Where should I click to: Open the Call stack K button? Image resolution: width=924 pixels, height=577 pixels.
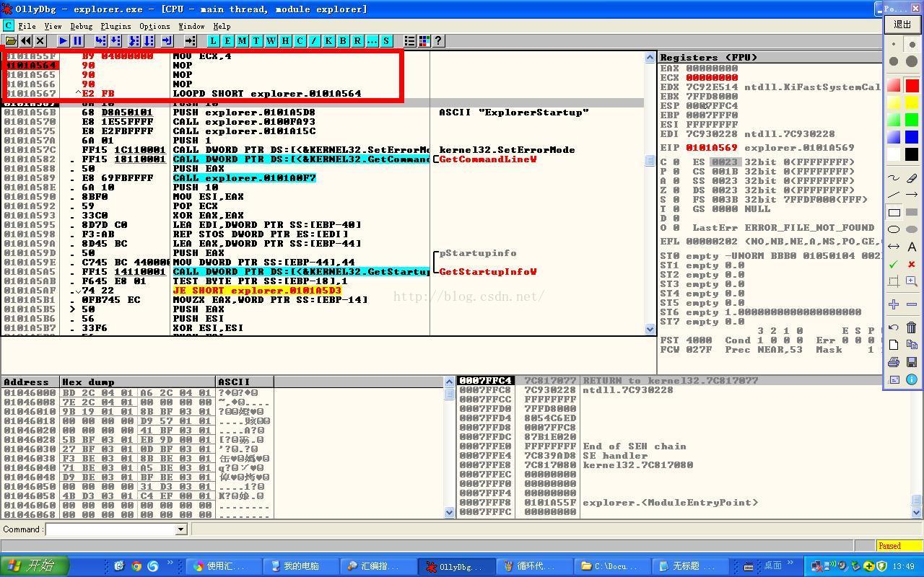[x=328, y=41]
